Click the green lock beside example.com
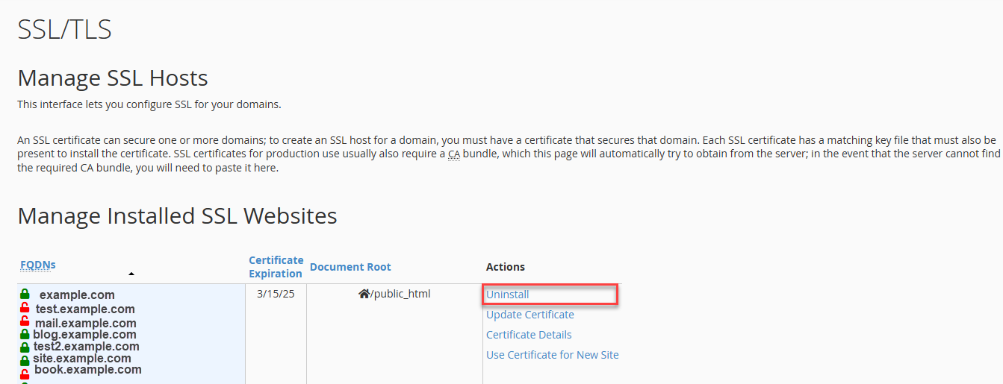Image resolution: width=1003 pixels, height=384 pixels. click(25, 295)
